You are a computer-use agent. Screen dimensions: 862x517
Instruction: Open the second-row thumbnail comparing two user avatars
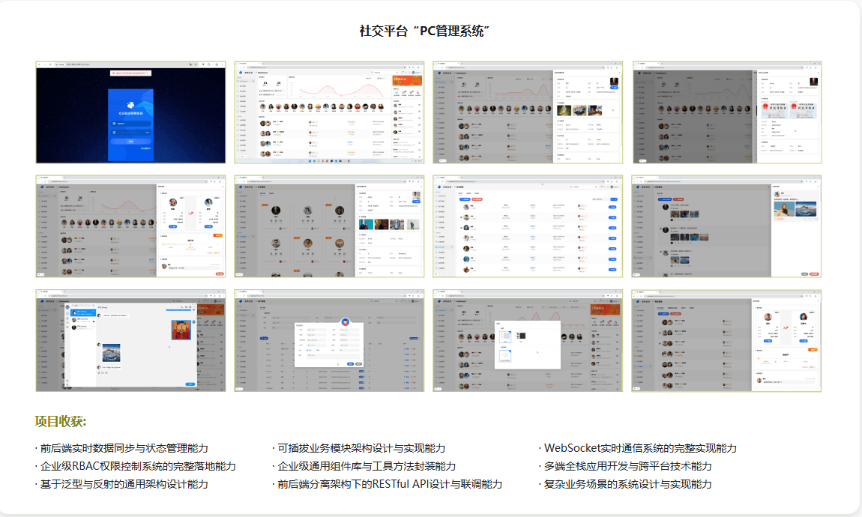(x=130, y=226)
